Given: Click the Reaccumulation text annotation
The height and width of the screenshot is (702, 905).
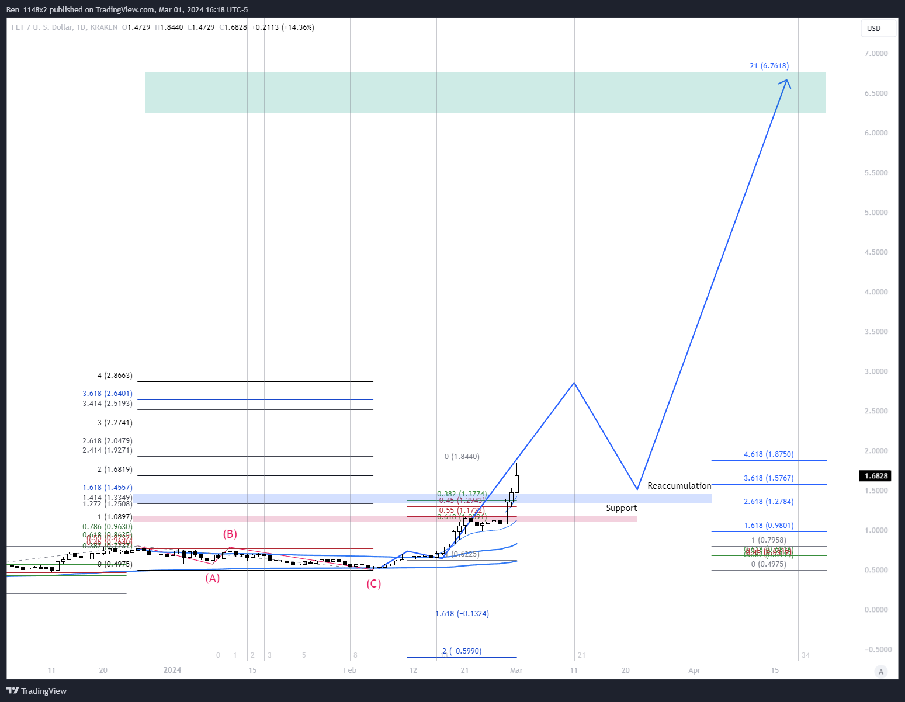Looking at the screenshot, I should 679,486.
